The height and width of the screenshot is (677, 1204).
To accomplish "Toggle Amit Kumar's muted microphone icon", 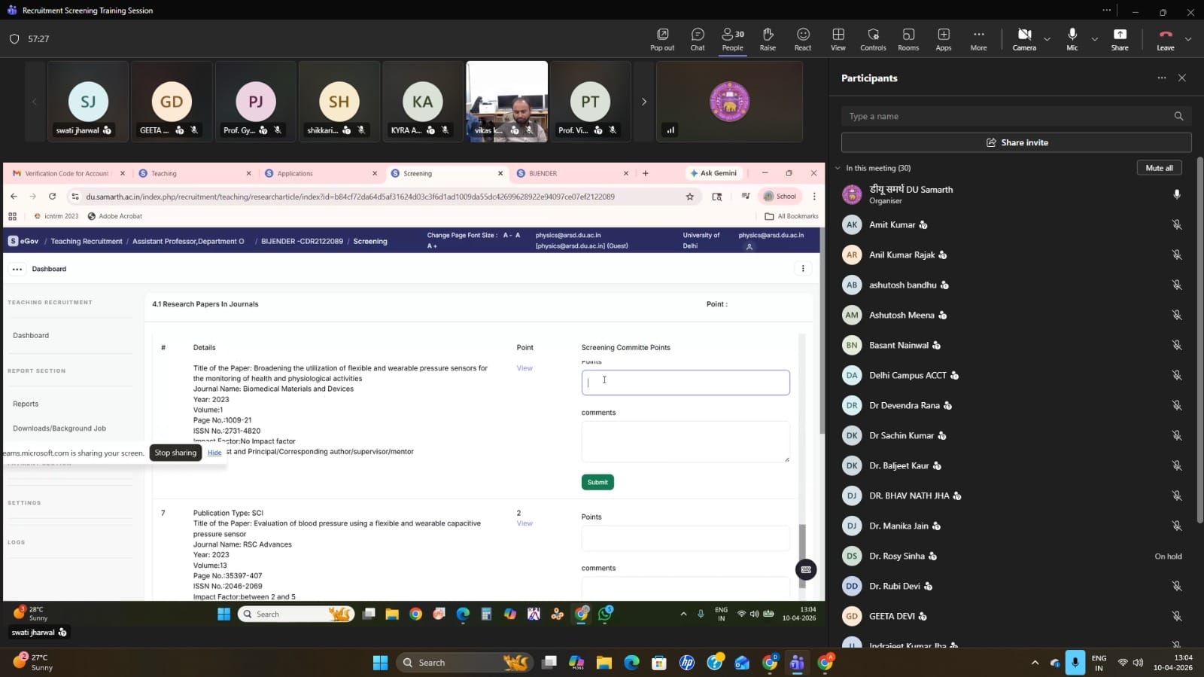I will [x=1176, y=225].
